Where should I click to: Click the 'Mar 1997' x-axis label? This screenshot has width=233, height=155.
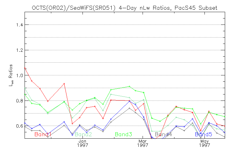tap(143, 143)
